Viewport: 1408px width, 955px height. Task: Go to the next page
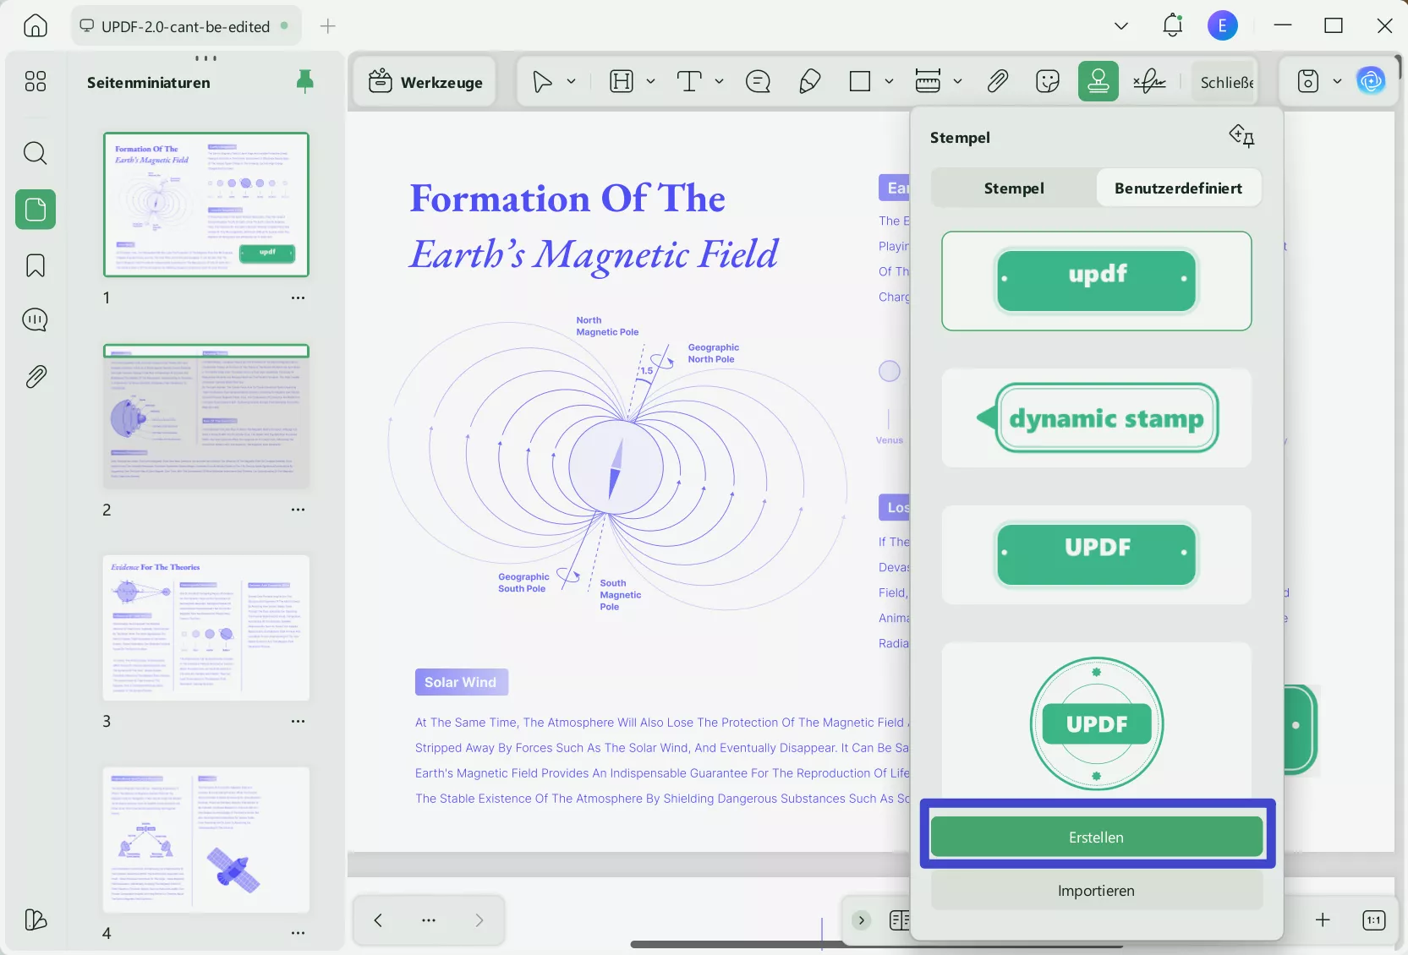(x=479, y=920)
